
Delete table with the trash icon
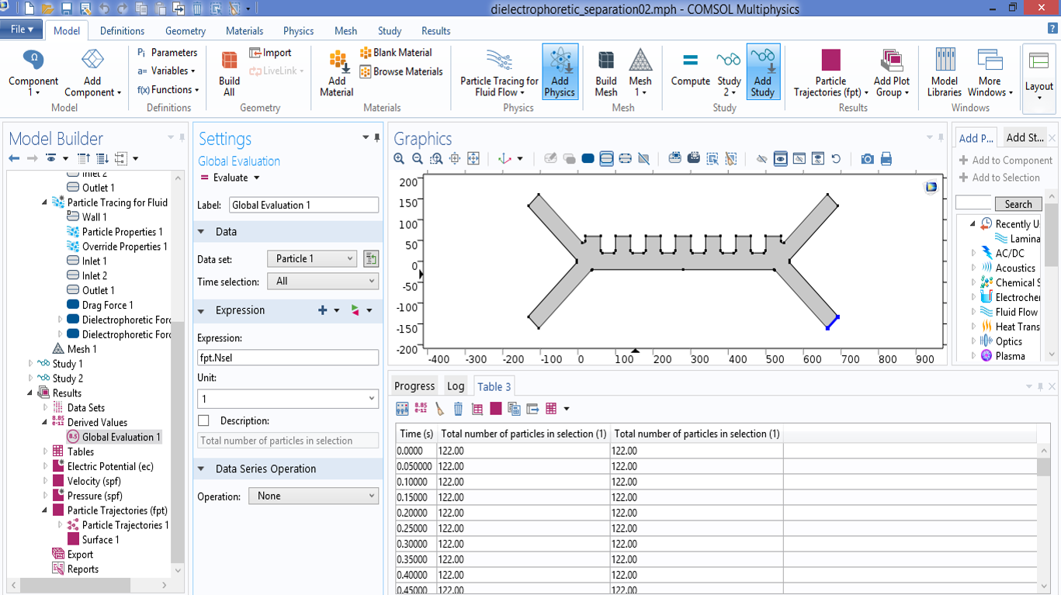click(x=458, y=409)
